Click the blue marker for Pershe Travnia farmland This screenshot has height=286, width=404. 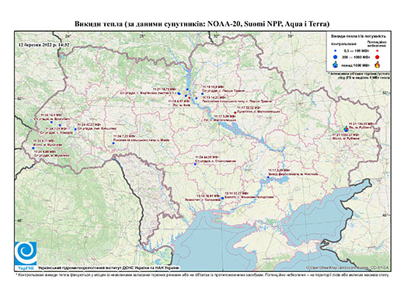[x=202, y=94]
